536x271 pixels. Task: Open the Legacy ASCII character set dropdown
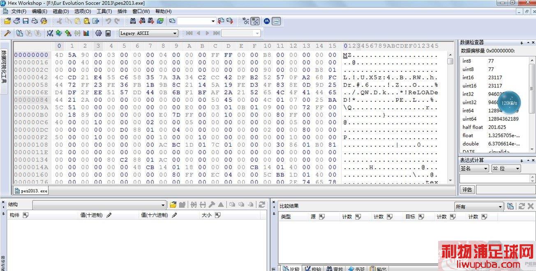149,33
